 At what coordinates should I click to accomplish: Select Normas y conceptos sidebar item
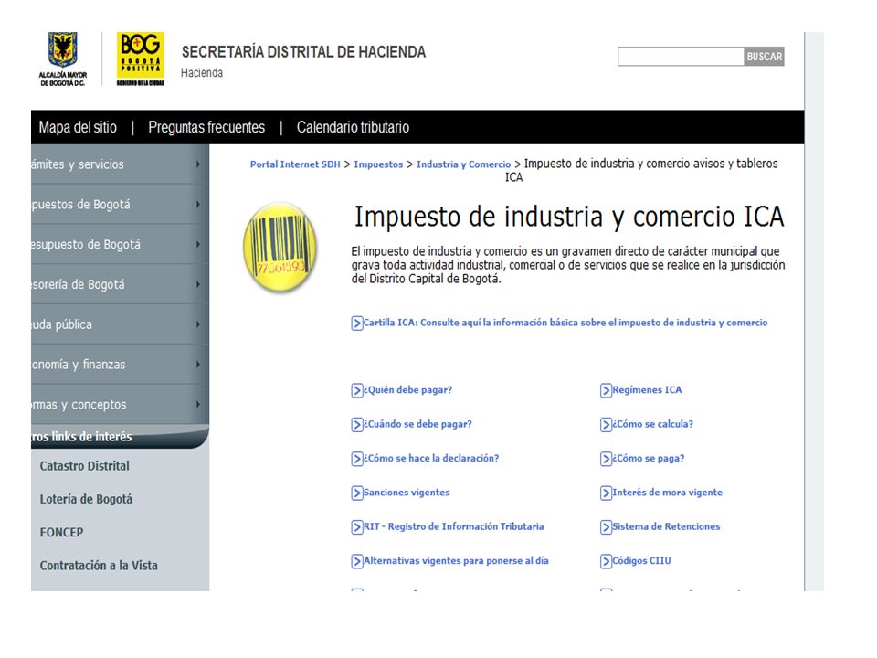point(120,404)
